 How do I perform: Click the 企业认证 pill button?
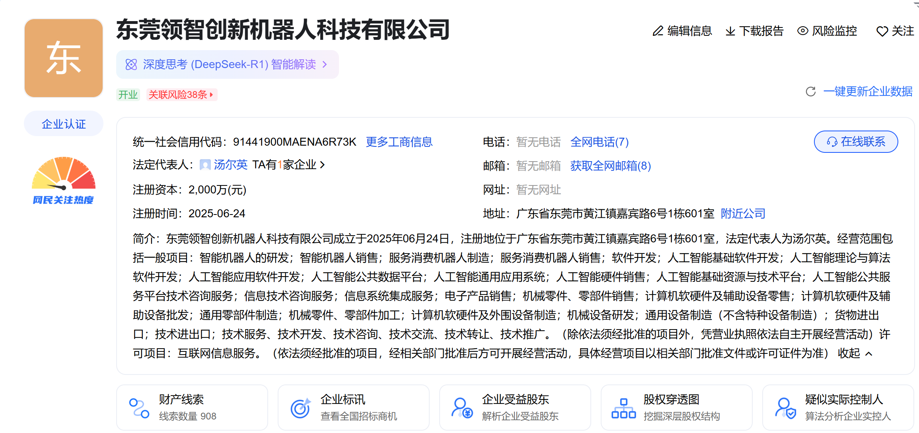pos(64,124)
